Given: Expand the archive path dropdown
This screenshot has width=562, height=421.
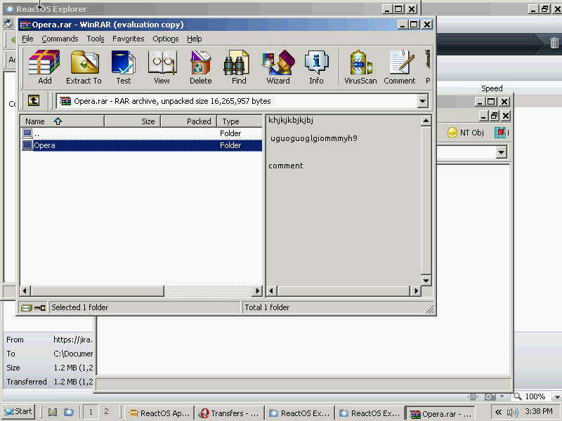Looking at the screenshot, I should [x=423, y=101].
